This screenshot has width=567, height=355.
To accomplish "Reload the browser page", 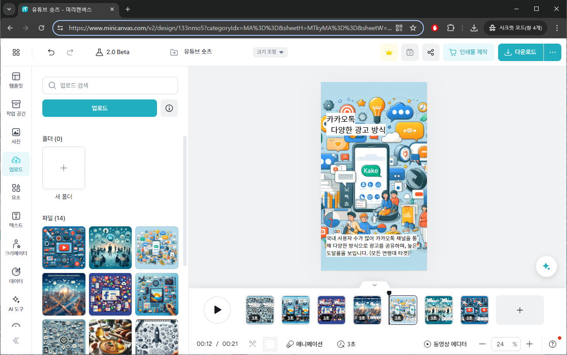I will click(41, 27).
